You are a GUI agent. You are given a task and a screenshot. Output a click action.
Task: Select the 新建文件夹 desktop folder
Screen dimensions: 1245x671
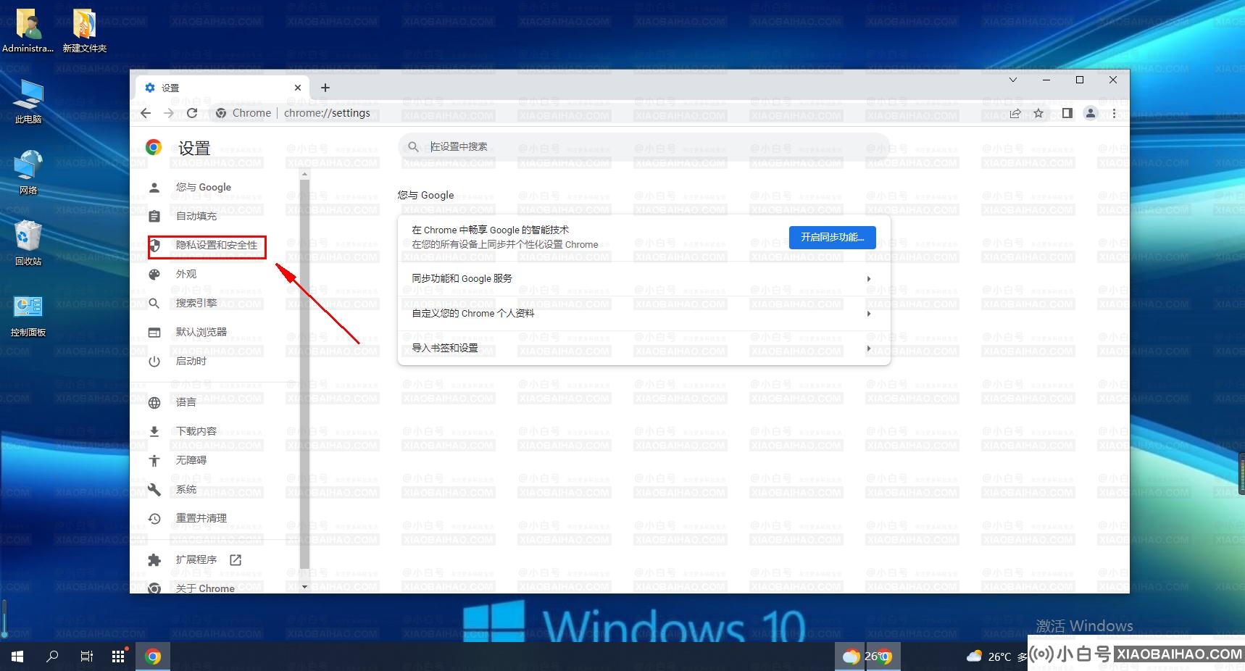(x=84, y=30)
